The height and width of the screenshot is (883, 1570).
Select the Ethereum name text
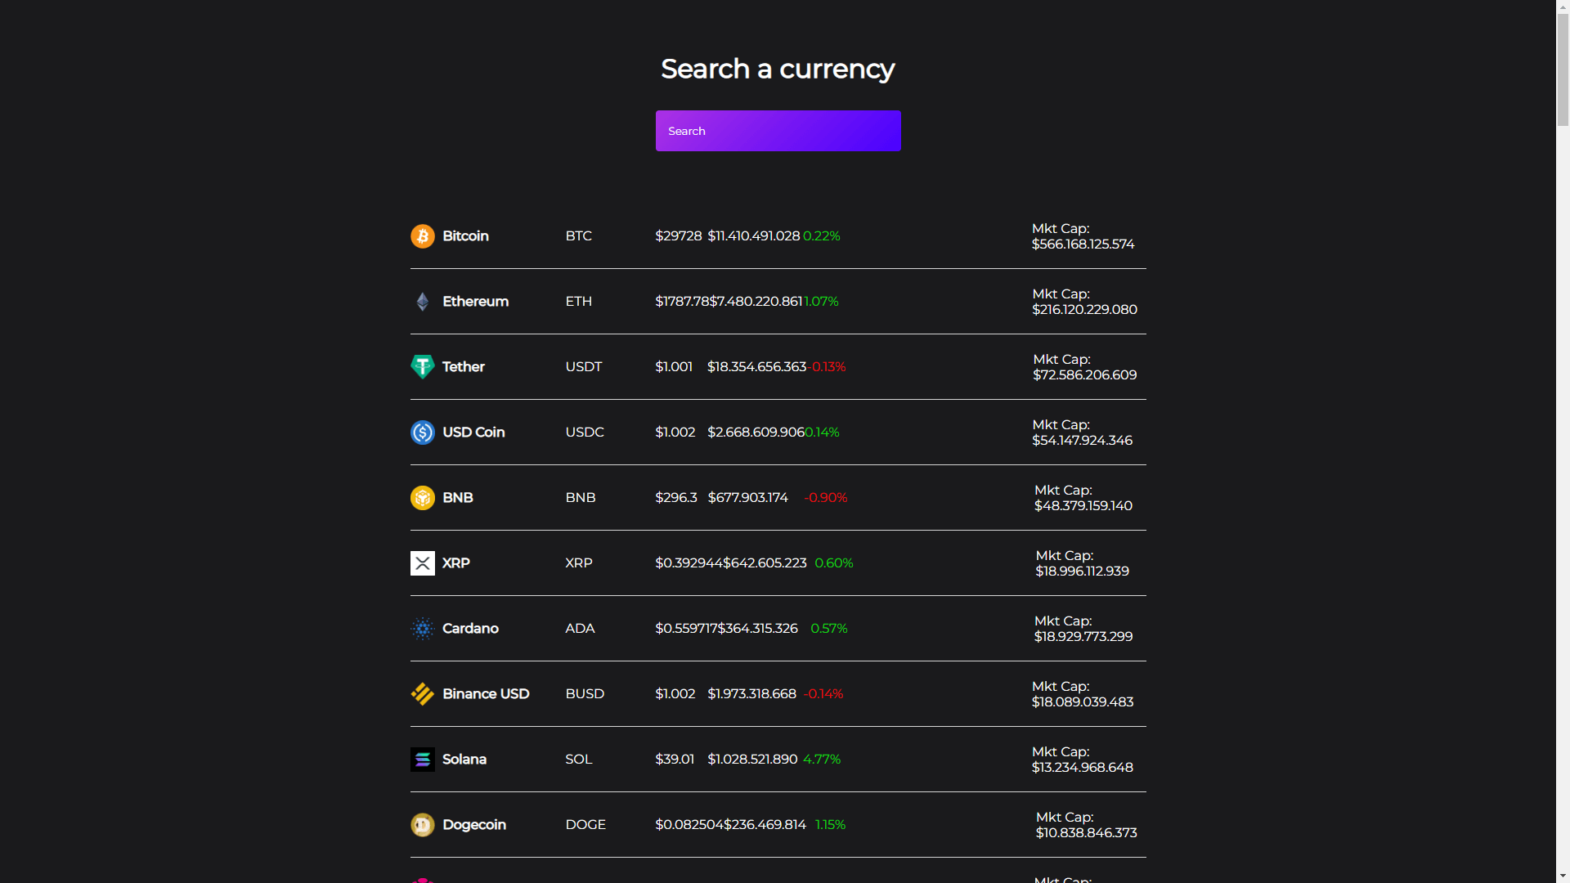[x=475, y=302]
